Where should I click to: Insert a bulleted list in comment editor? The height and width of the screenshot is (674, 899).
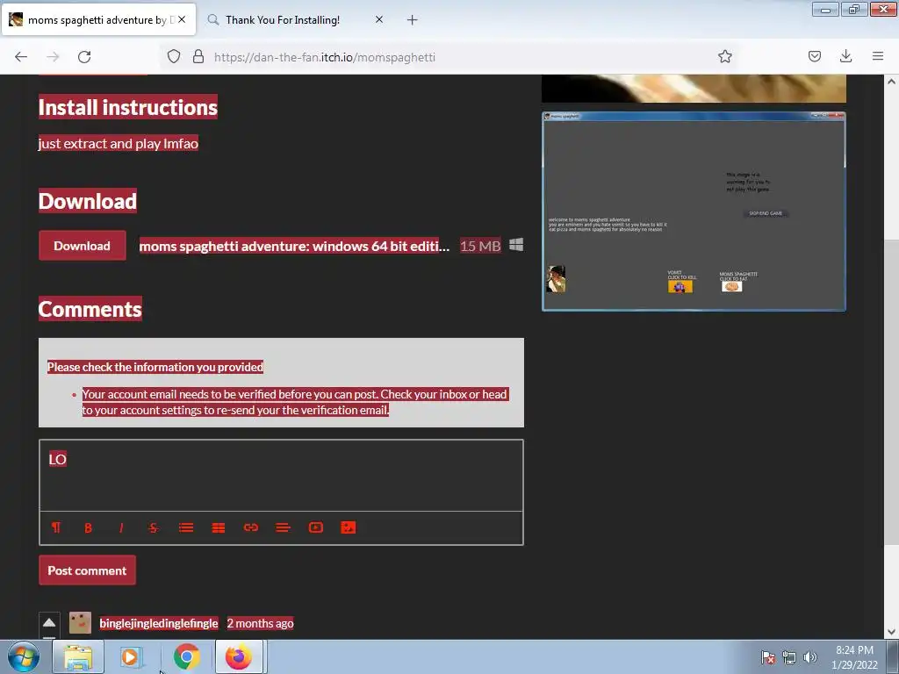(x=186, y=527)
